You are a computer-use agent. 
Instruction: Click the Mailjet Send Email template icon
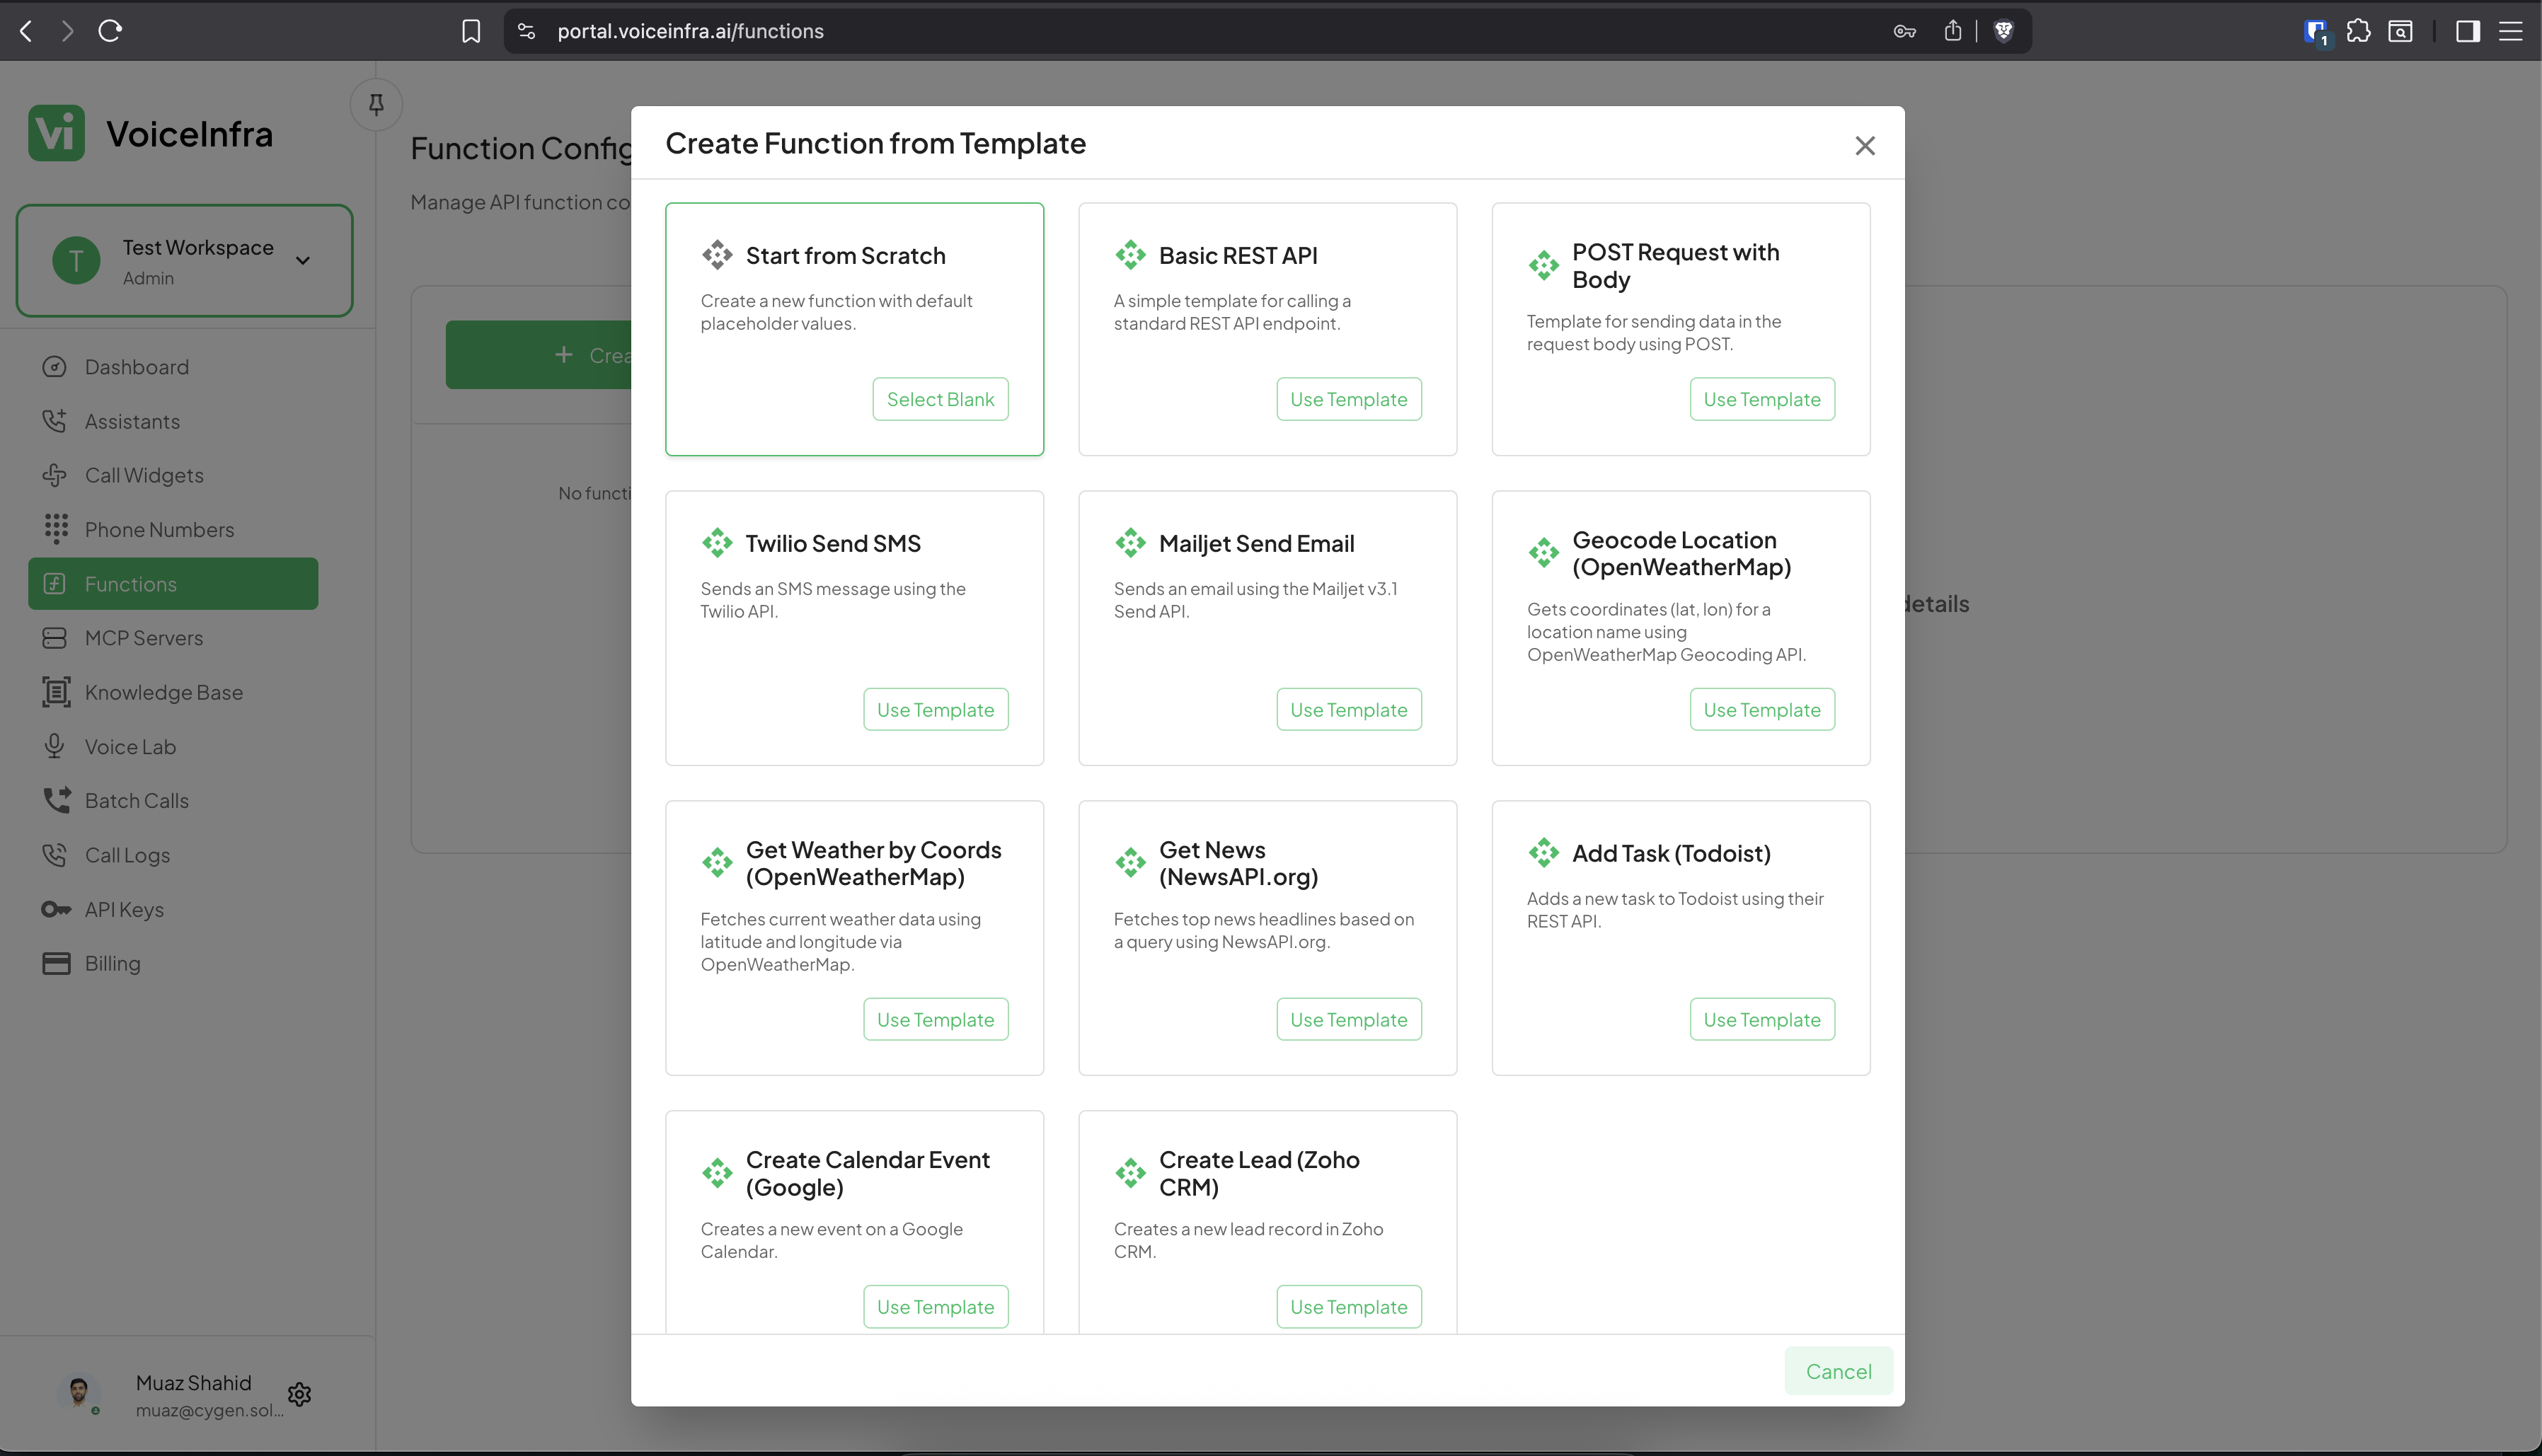tap(1130, 543)
